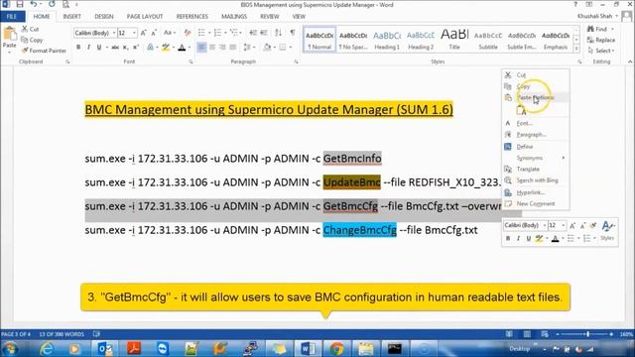Apply Title style from gallery
635x357 pixels.
point(454,40)
